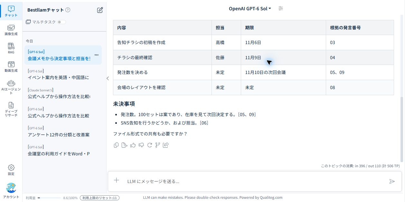Open the 画像生成 section

(11, 30)
